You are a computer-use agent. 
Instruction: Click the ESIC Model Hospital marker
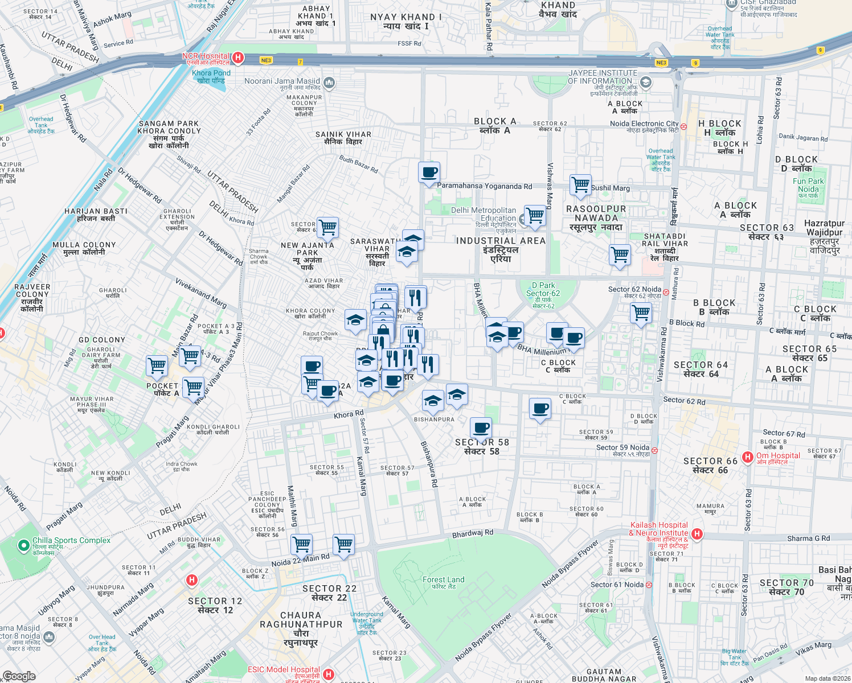327,674
